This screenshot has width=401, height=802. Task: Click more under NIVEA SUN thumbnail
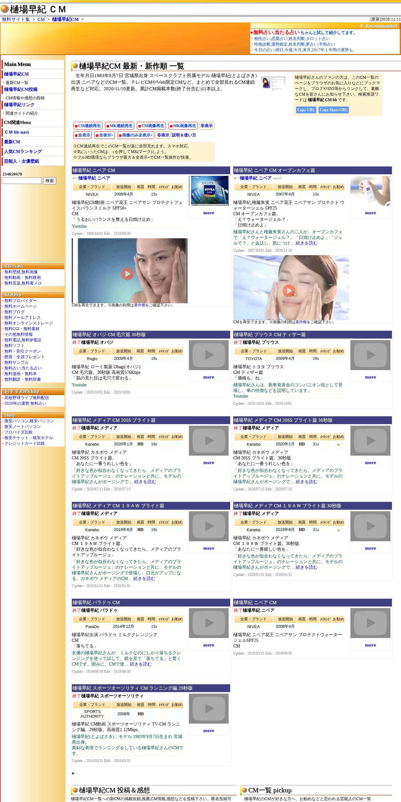click(209, 213)
